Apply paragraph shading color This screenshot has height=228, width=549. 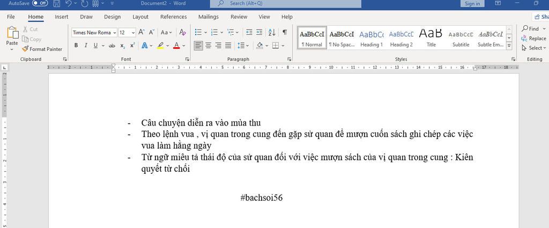pos(259,46)
